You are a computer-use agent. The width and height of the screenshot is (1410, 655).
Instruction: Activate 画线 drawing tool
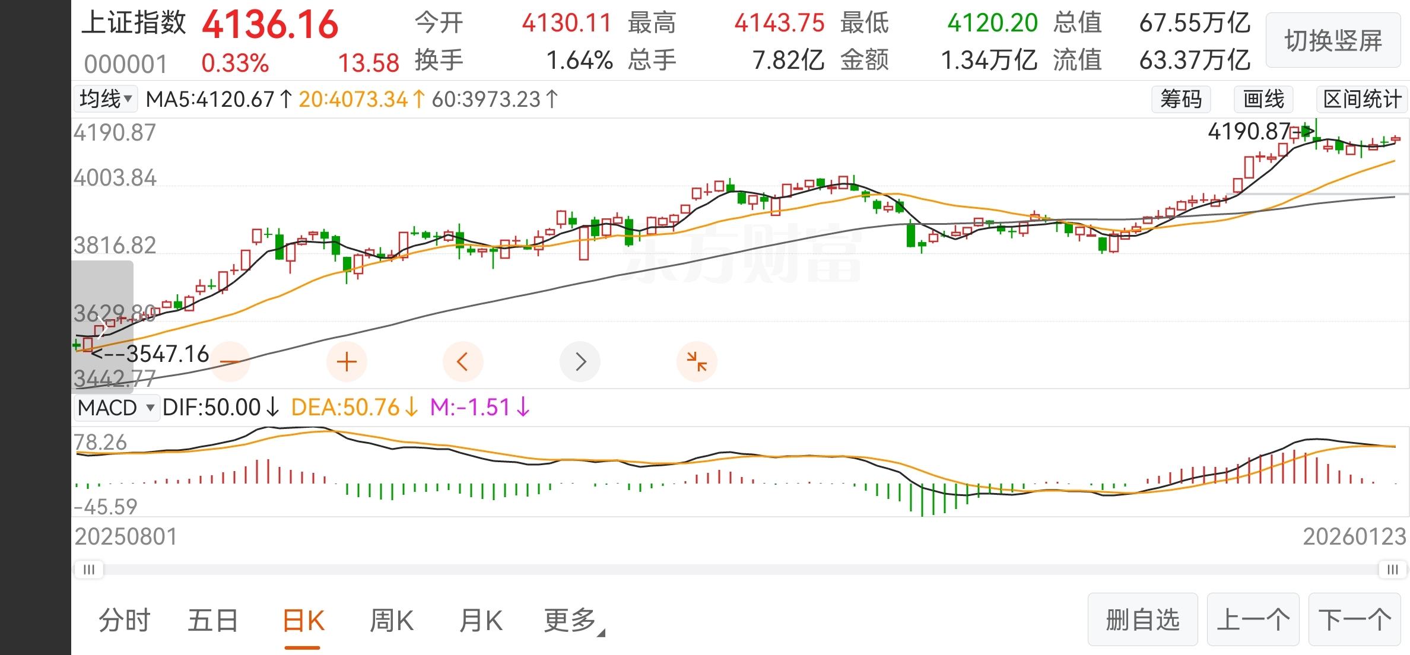(1263, 99)
